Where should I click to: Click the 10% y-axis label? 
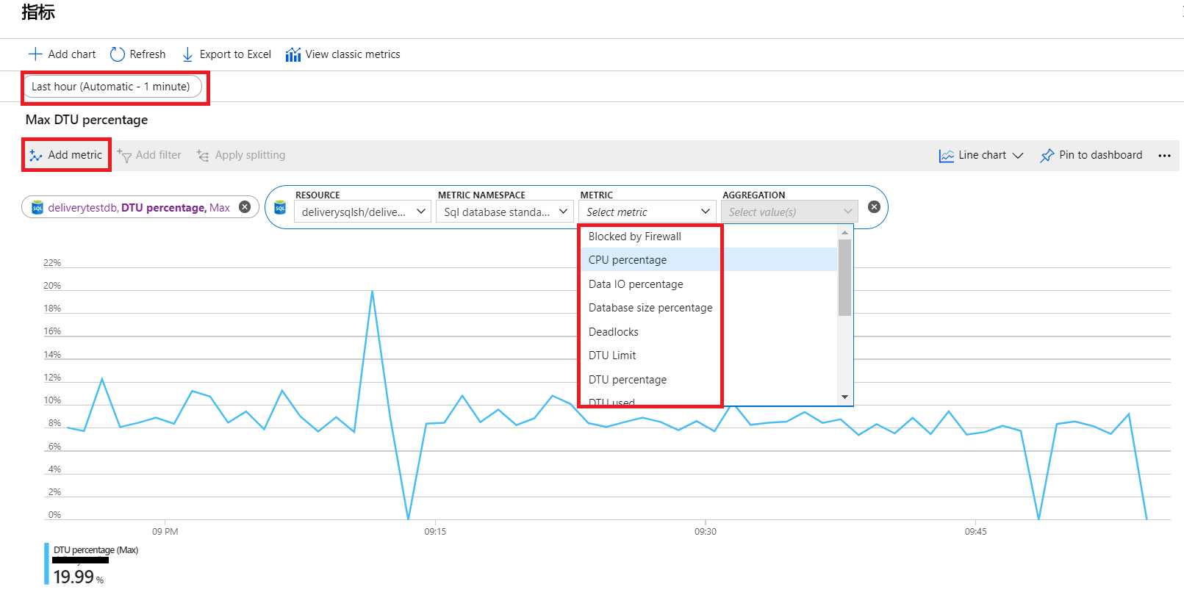[52, 401]
